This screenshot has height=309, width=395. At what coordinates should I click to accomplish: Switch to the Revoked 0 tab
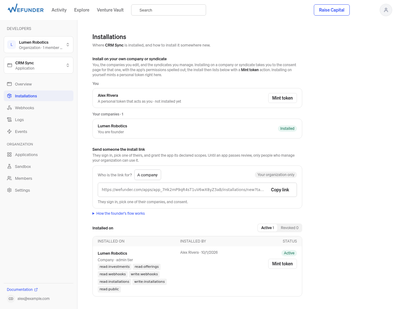(x=289, y=228)
